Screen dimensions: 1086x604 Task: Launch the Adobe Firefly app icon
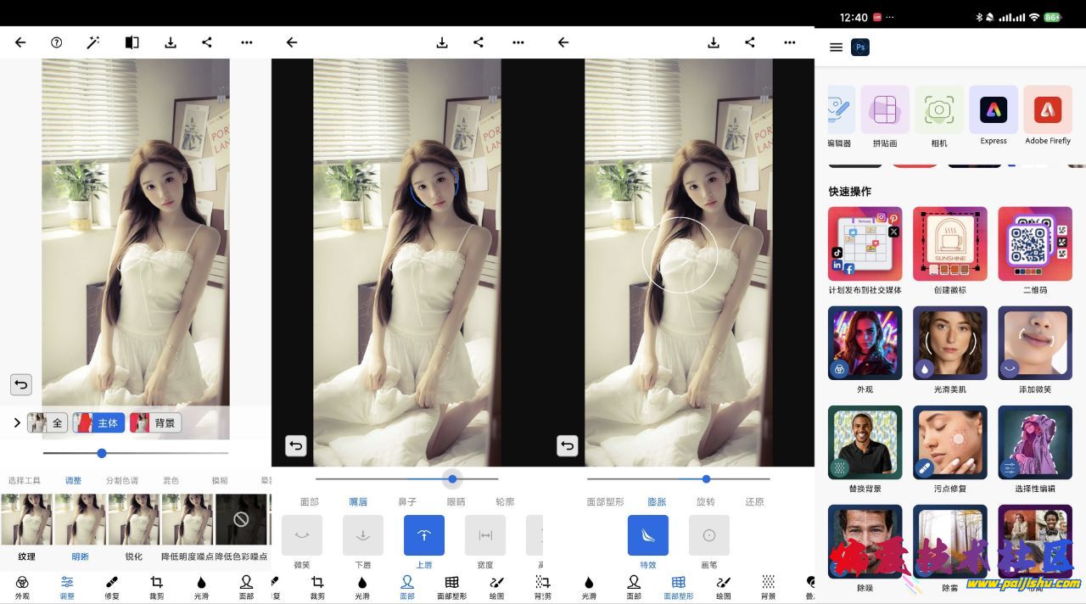click(1047, 110)
